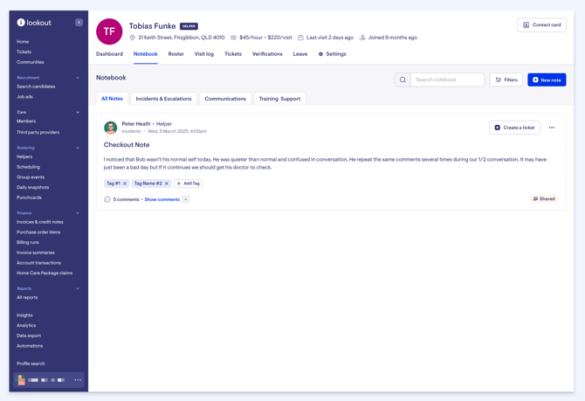Click the Show comments link
Screen dimensions: 585x401
pyautogui.click(x=162, y=199)
